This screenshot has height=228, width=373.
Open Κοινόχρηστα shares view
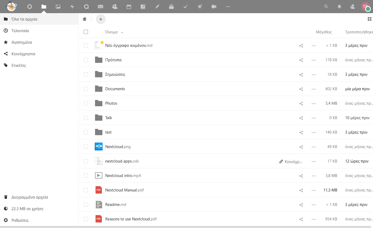[39, 54]
